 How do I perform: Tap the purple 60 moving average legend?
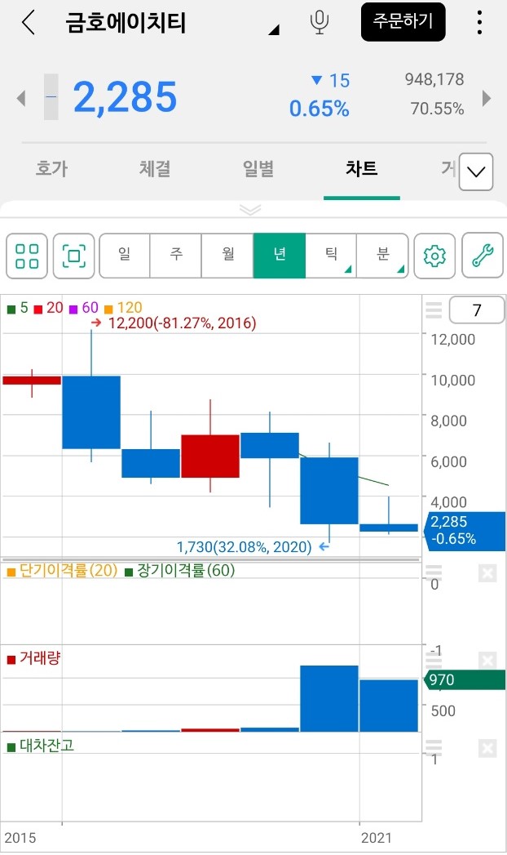coord(84,308)
